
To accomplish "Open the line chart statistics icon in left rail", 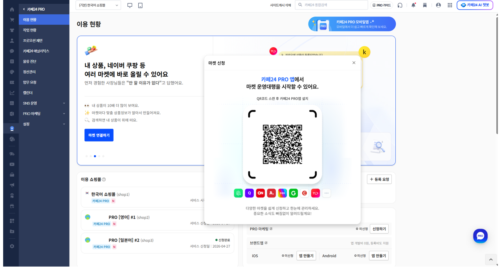I will click(x=12, y=93).
